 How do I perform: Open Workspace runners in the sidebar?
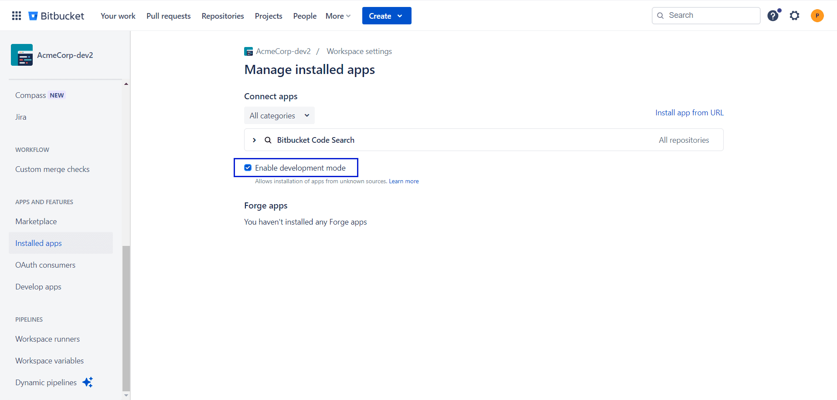pyautogui.click(x=48, y=339)
